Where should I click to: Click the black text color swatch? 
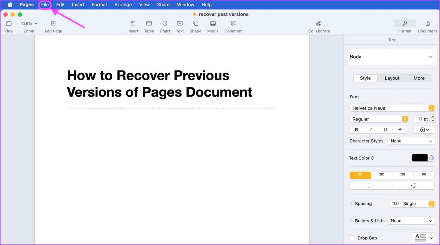click(x=419, y=158)
